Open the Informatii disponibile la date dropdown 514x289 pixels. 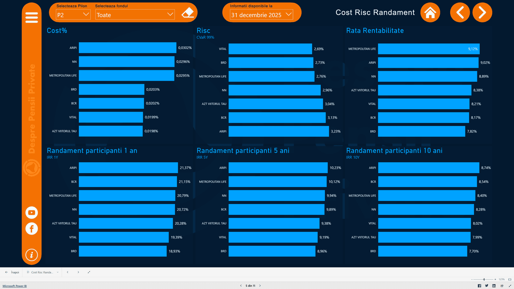(x=262, y=15)
